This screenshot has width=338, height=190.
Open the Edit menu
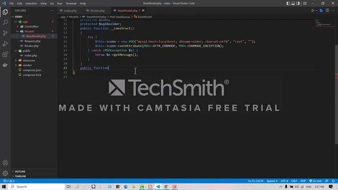click(x=20, y=4)
